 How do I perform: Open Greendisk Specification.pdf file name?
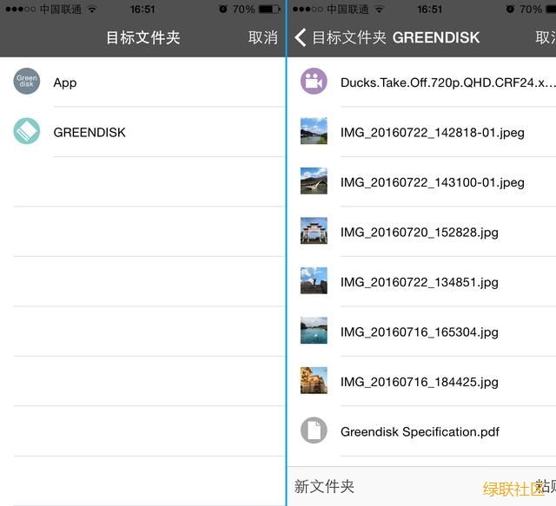420,431
